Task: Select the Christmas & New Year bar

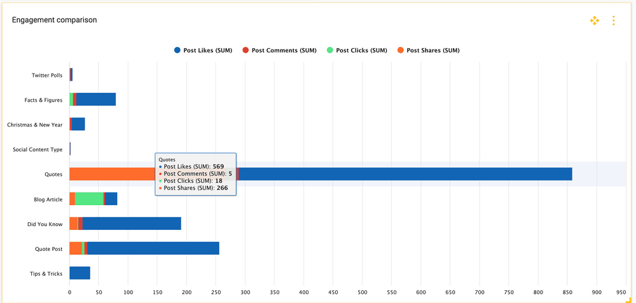Action: coord(78,125)
